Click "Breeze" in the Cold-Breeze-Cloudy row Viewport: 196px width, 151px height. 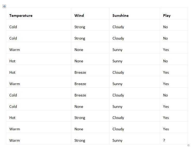80,95
